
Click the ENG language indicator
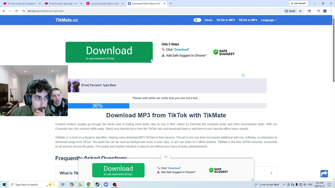(x=310, y=185)
